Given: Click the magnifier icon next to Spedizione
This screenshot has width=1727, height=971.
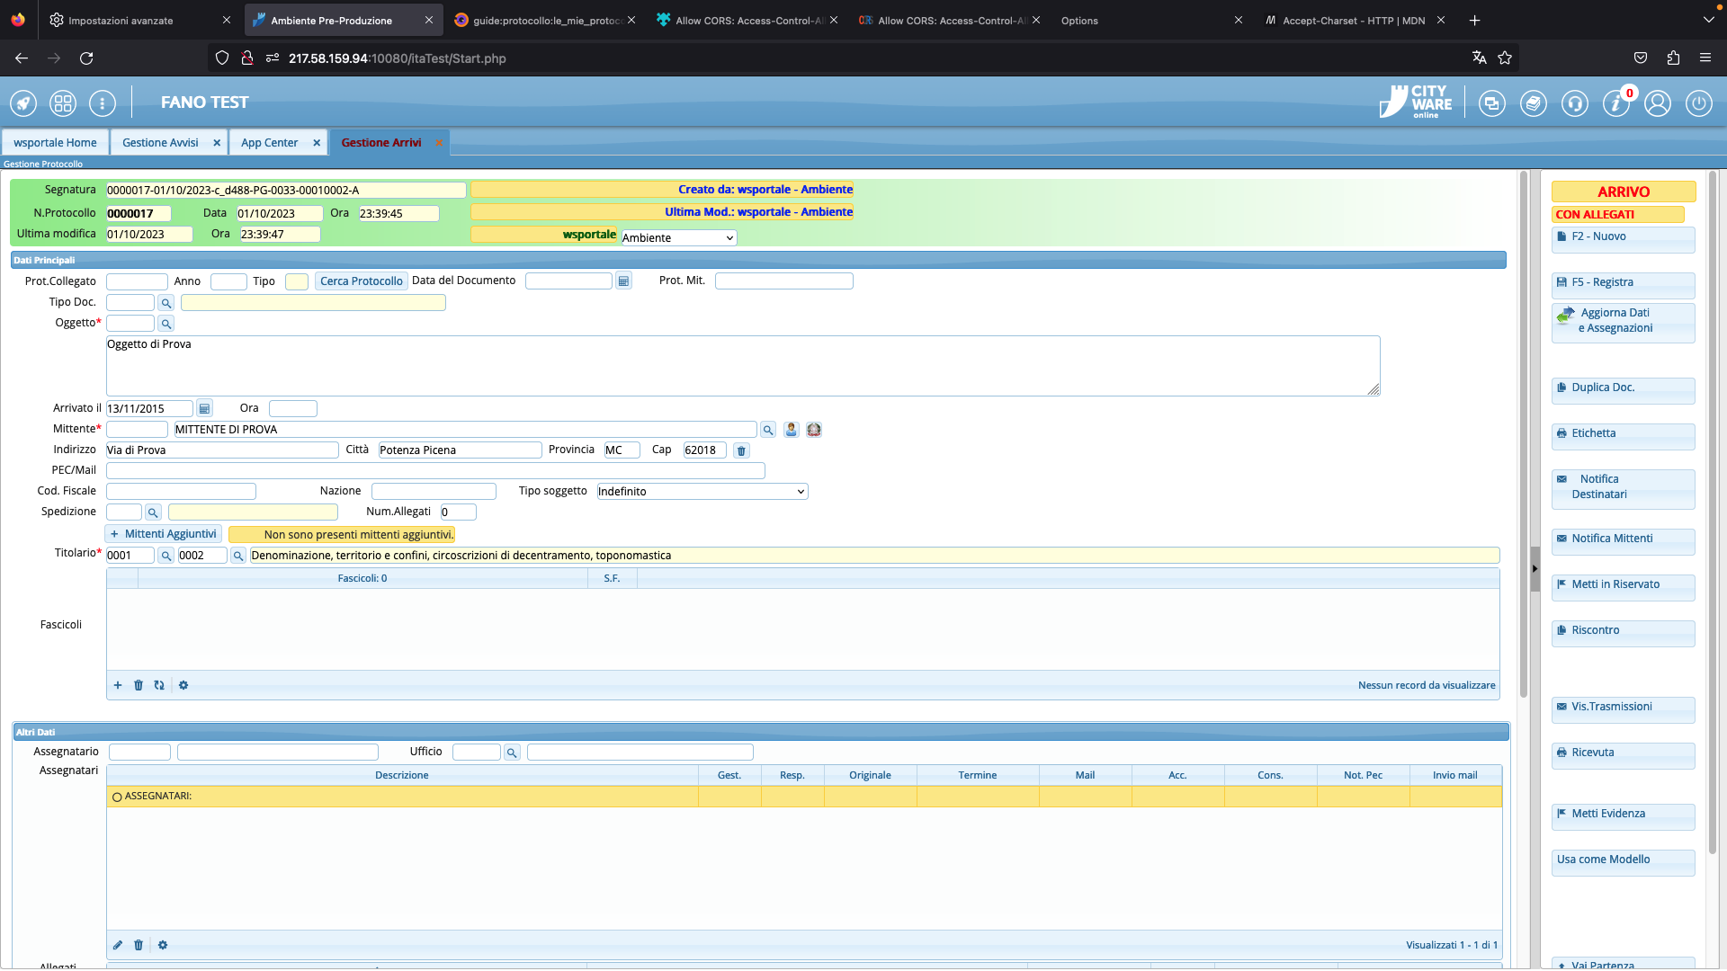Looking at the screenshot, I should coord(153,512).
